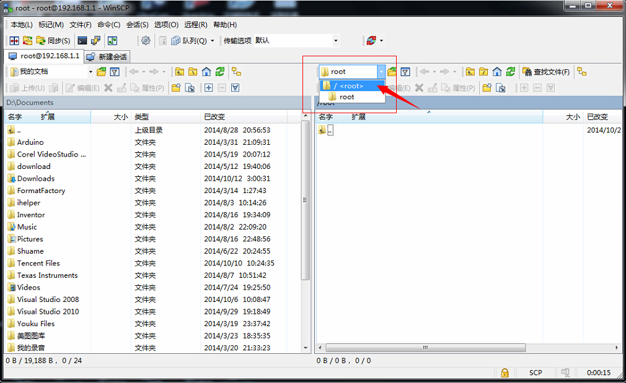Click the red-blue globe session icon
The height and width of the screenshot is (383, 626).
click(371, 41)
